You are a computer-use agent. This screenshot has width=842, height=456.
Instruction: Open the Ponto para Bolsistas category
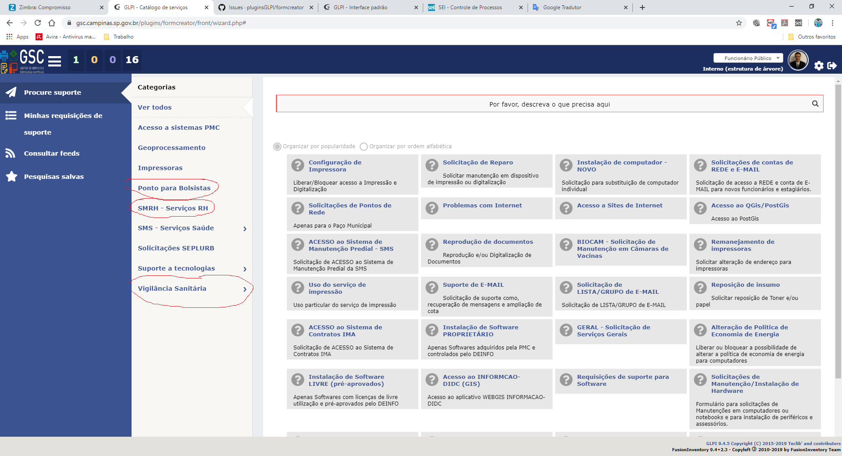coord(175,188)
